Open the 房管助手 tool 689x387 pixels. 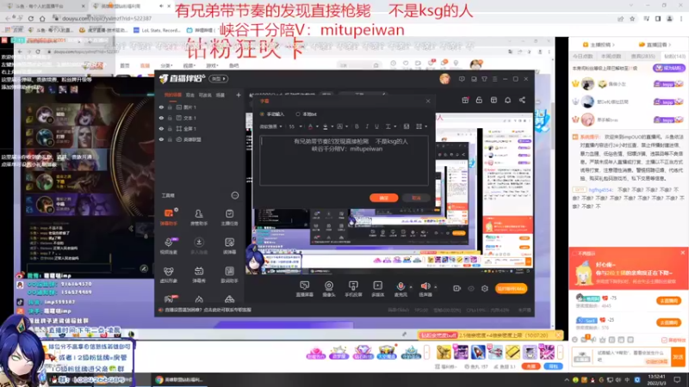(199, 217)
